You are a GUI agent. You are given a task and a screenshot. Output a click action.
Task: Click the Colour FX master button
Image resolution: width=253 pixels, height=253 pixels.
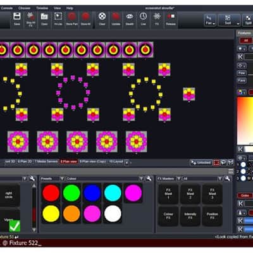[168, 216]
